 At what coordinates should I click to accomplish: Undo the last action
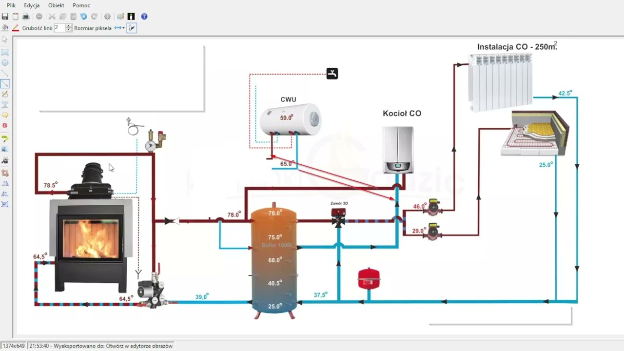click(83, 17)
